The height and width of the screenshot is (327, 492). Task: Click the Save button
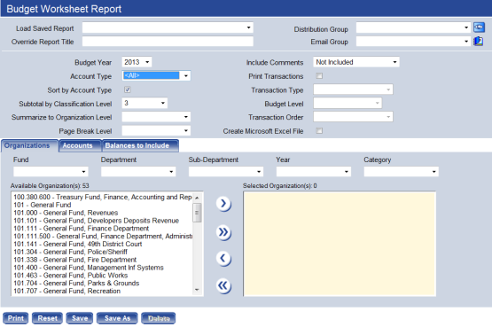tap(80, 318)
